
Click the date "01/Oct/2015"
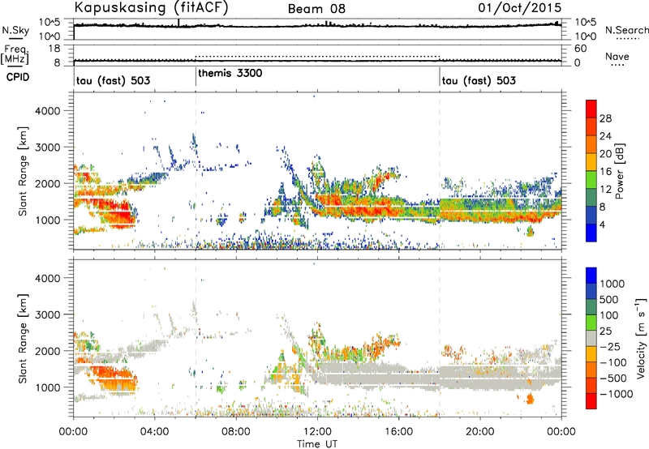point(520,8)
